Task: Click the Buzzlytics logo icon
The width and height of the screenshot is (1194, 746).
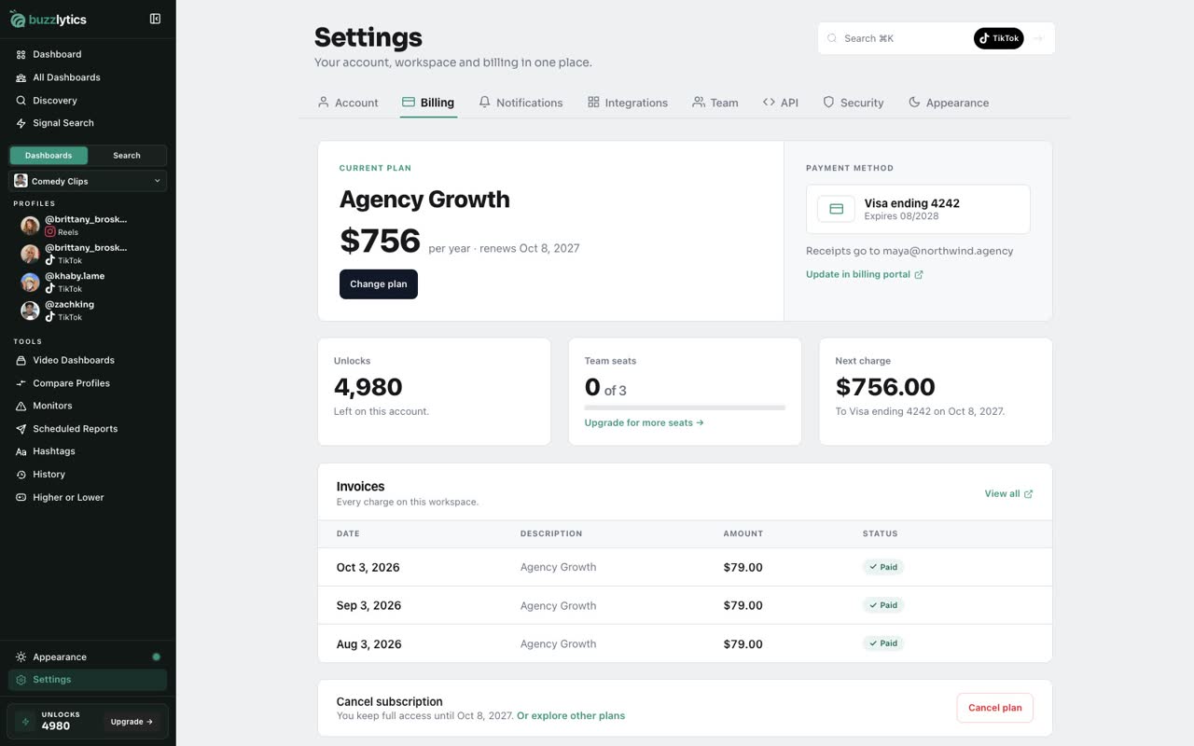Action: point(18,19)
